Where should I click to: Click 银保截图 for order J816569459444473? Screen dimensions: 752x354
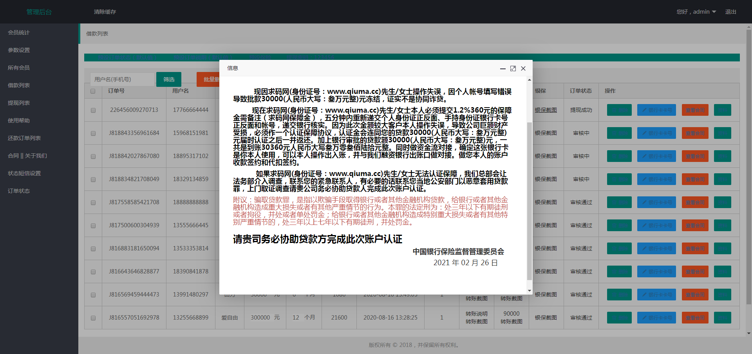(546, 295)
